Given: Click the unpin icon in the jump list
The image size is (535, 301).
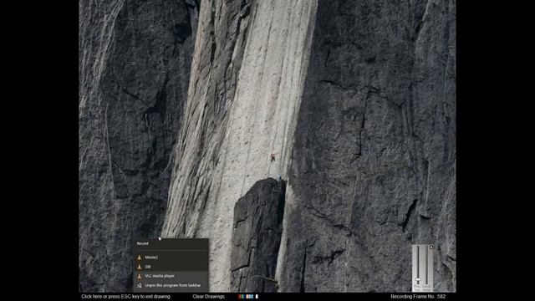Looking at the screenshot, I should 140,285.
